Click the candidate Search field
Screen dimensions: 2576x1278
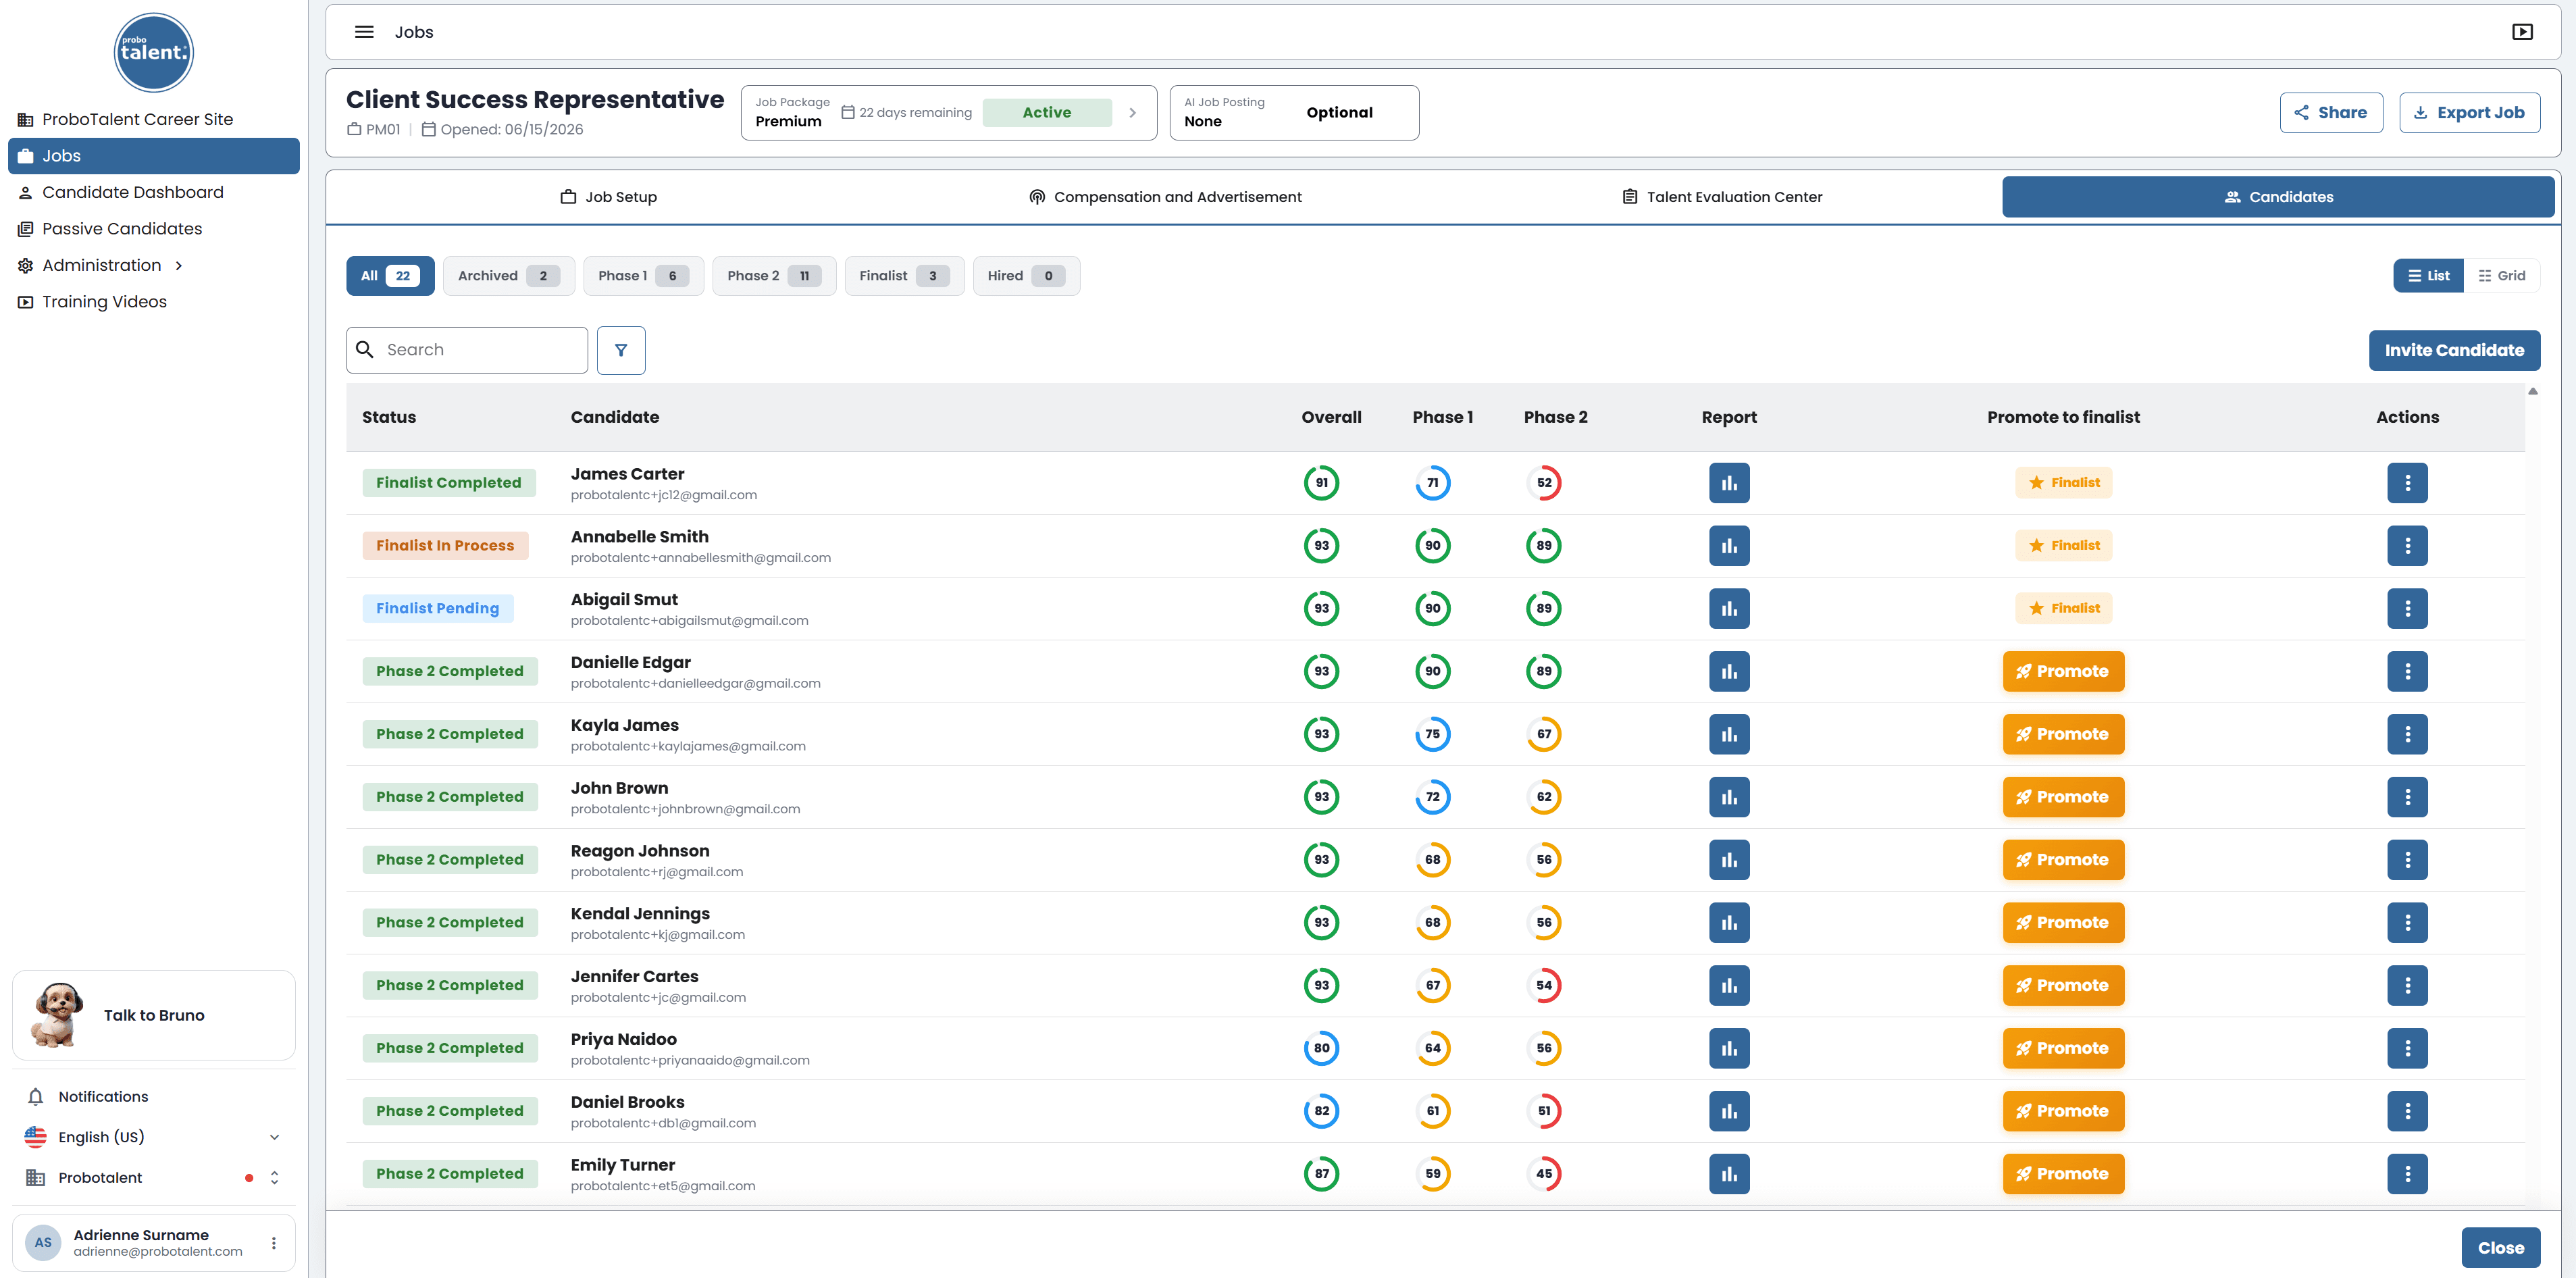tap(467, 350)
